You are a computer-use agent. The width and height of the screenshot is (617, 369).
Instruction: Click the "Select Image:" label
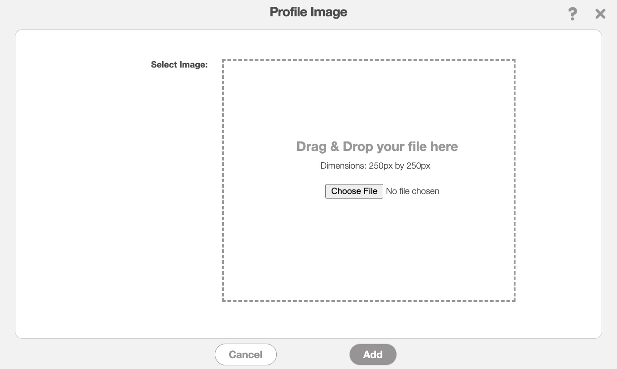point(179,65)
